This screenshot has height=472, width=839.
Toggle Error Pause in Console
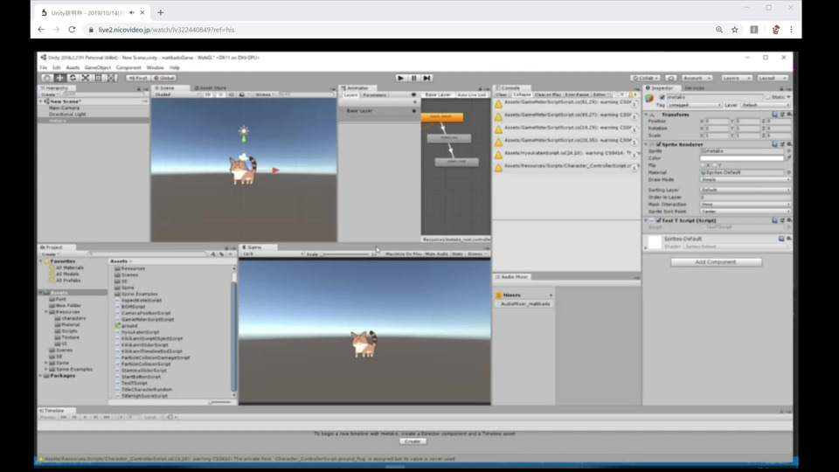(x=577, y=94)
